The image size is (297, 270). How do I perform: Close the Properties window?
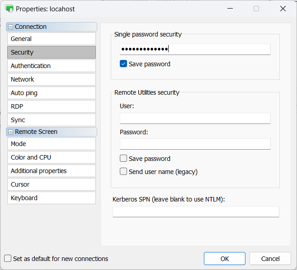point(283,9)
